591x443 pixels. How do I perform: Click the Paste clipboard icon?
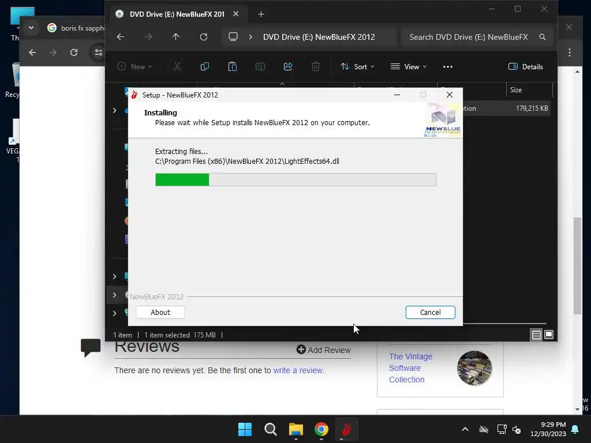pos(233,67)
